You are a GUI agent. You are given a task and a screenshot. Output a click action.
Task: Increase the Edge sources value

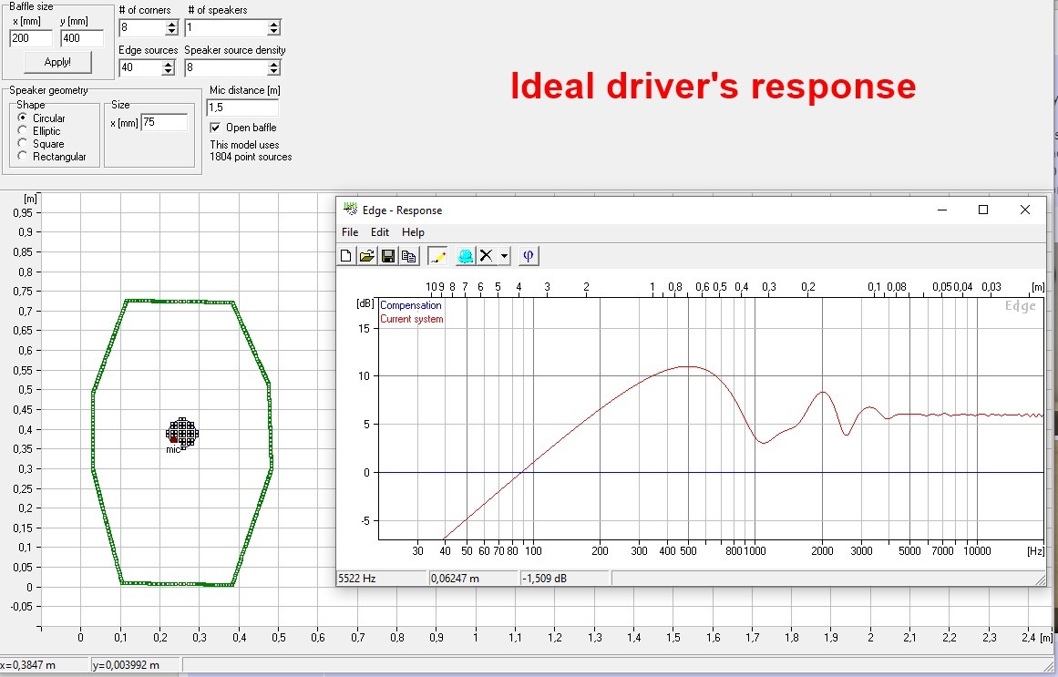tap(169, 64)
